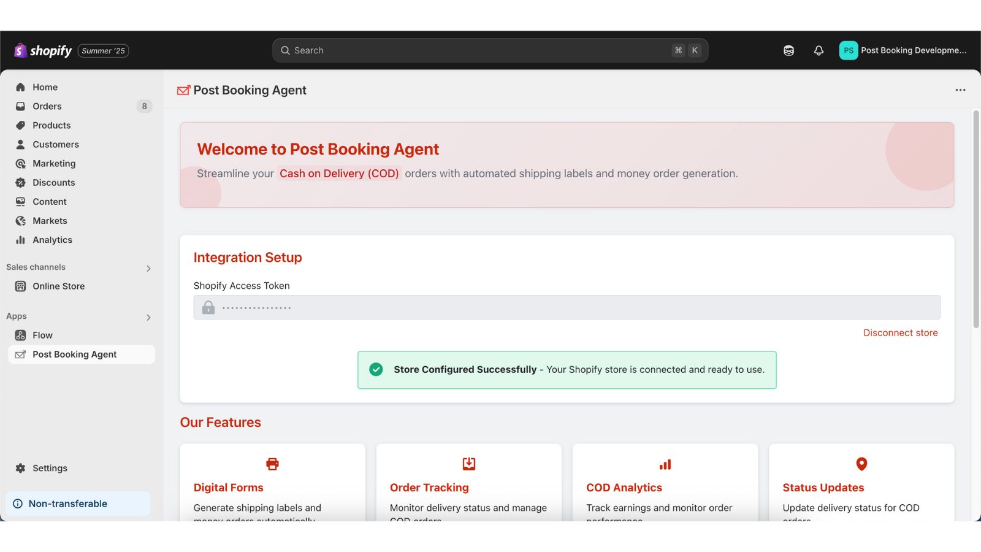Click the Markets globe icon
Screen dimensions: 981x552
point(20,221)
